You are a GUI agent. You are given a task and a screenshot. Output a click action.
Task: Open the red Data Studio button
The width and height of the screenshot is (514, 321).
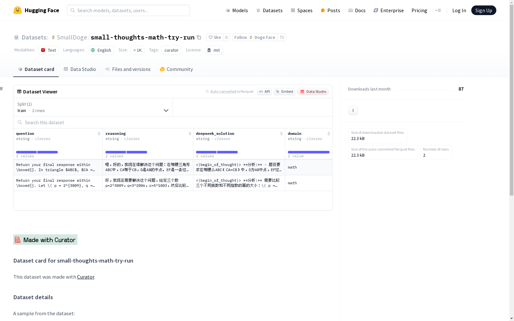[313, 91]
